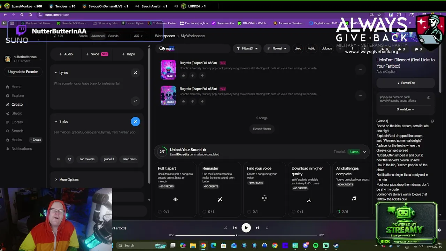Open the magic wand lyrics generator

click(135, 73)
